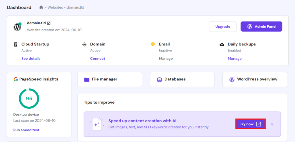Click the home icon in breadcrumb
This screenshot has width=295, height=142.
41,7
